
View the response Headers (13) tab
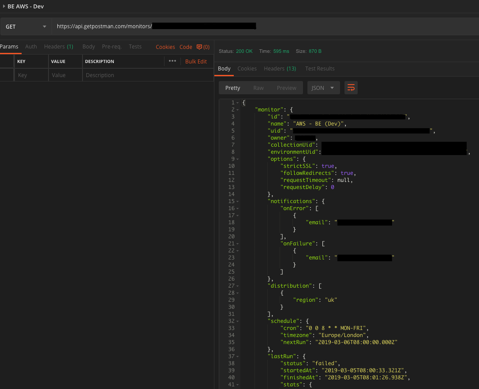click(280, 68)
